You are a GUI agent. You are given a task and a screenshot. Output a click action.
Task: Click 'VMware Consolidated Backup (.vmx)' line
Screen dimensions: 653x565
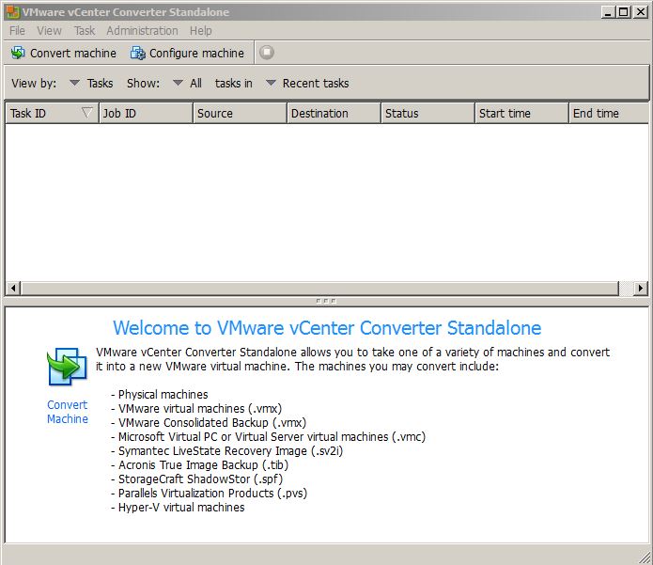pos(209,423)
